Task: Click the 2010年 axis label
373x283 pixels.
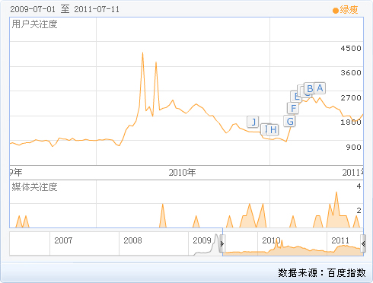Action: pos(182,173)
